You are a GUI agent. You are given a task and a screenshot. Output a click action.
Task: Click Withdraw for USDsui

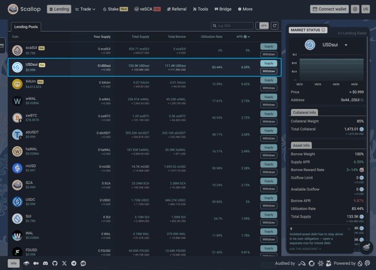tap(269, 71)
